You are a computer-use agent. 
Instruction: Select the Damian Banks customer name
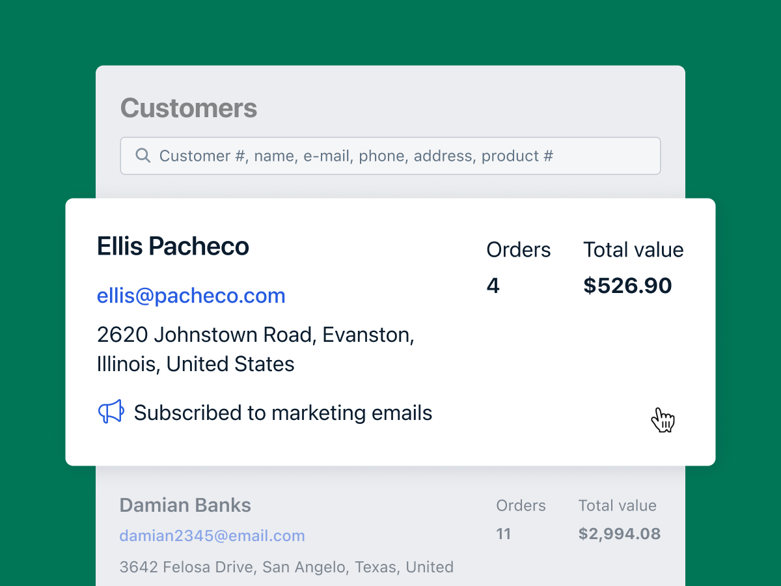pyautogui.click(x=185, y=505)
